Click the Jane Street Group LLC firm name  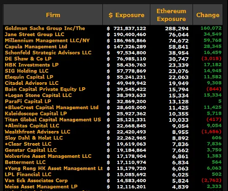click(34, 34)
